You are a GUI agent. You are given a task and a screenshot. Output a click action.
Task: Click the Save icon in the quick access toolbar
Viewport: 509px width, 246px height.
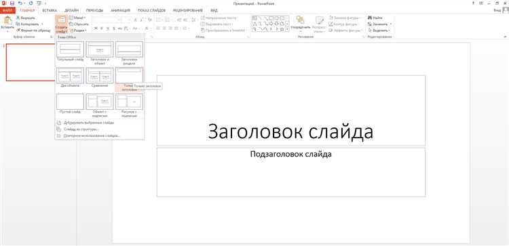[x=12, y=3]
